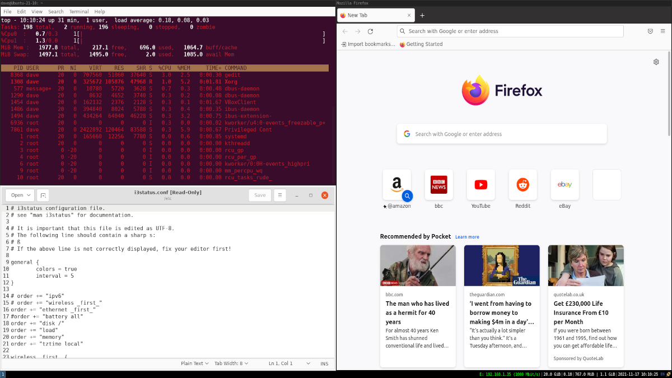Open the Save to Pocket icon
672x378 pixels.
click(650, 31)
